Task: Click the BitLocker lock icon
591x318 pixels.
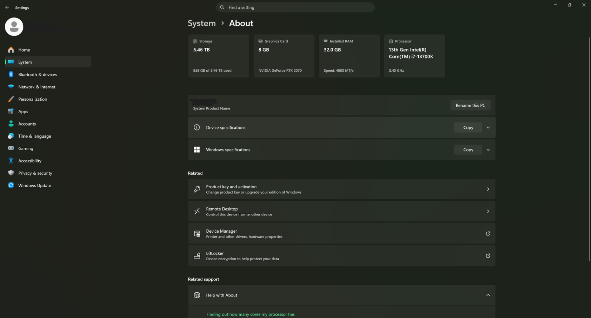Action: tap(197, 256)
